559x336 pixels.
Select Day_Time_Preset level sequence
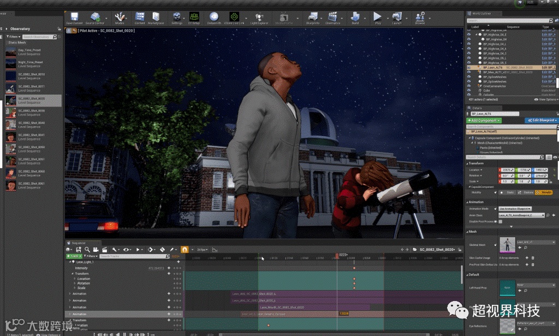click(33, 52)
